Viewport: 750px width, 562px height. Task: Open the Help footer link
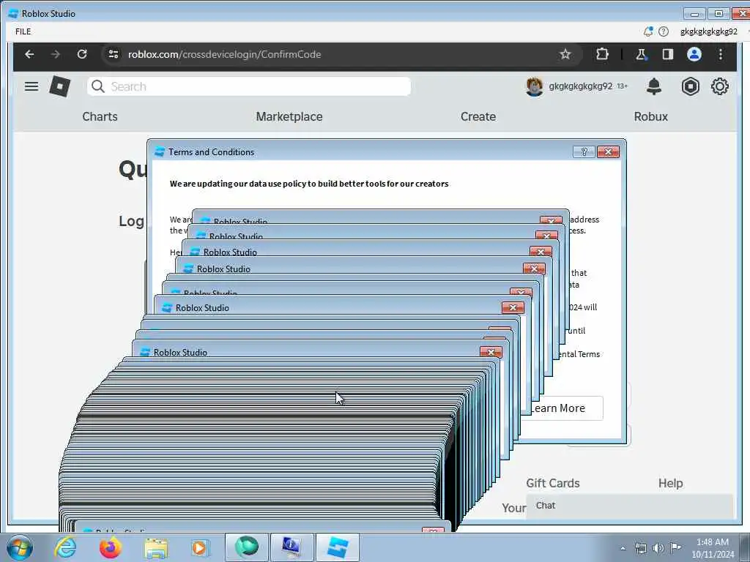[670, 483]
